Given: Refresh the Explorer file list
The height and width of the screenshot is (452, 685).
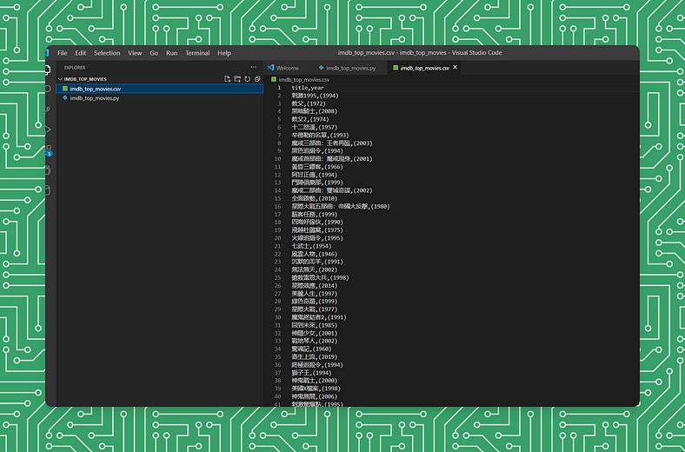Looking at the screenshot, I should pos(247,79).
